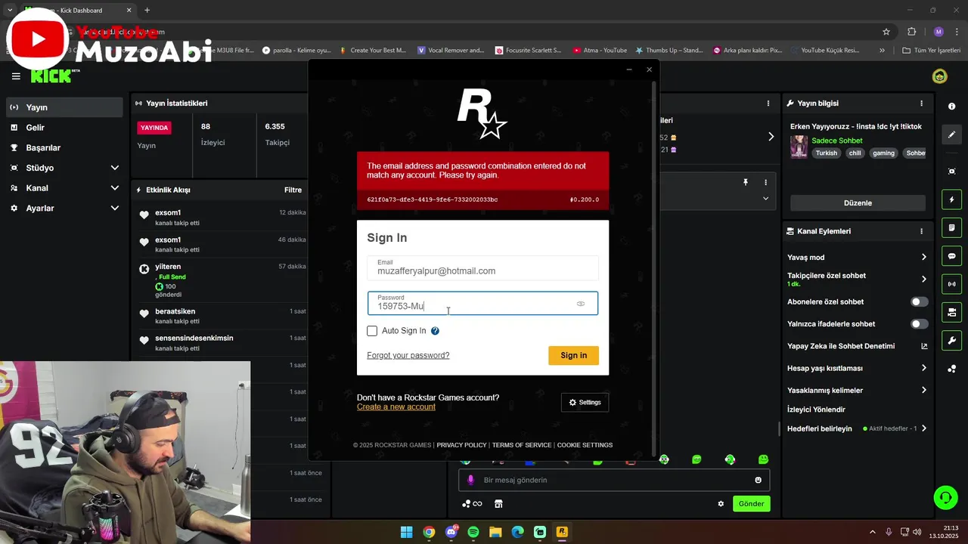
Task: Open File Explorer from the taskbar
Action: click(x=495, y=532)
